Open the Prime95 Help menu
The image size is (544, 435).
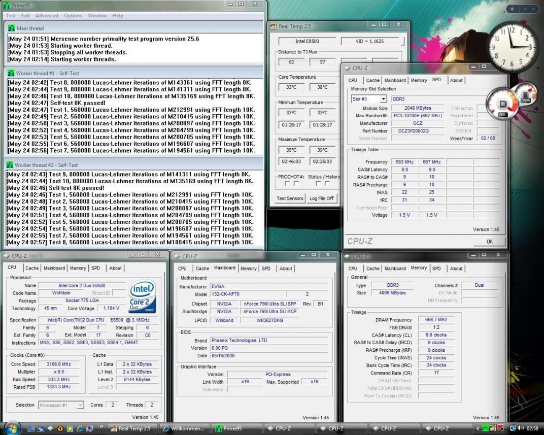click(x=118, y=16)
